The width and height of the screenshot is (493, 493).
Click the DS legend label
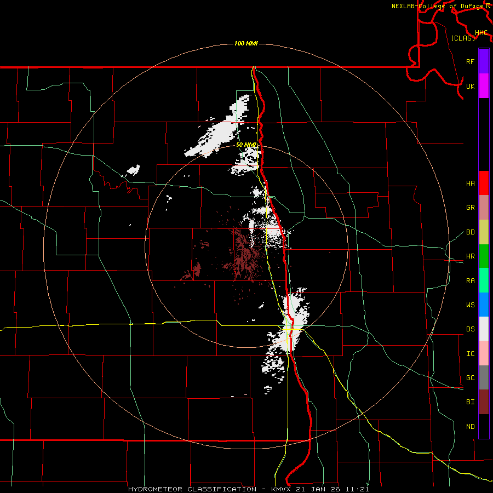point(470,329)
